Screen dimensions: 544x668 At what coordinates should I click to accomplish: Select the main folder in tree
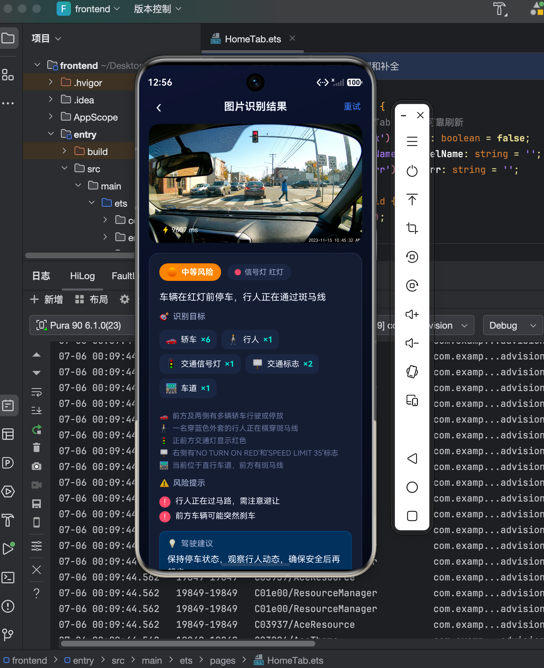(x=111, y=186)
